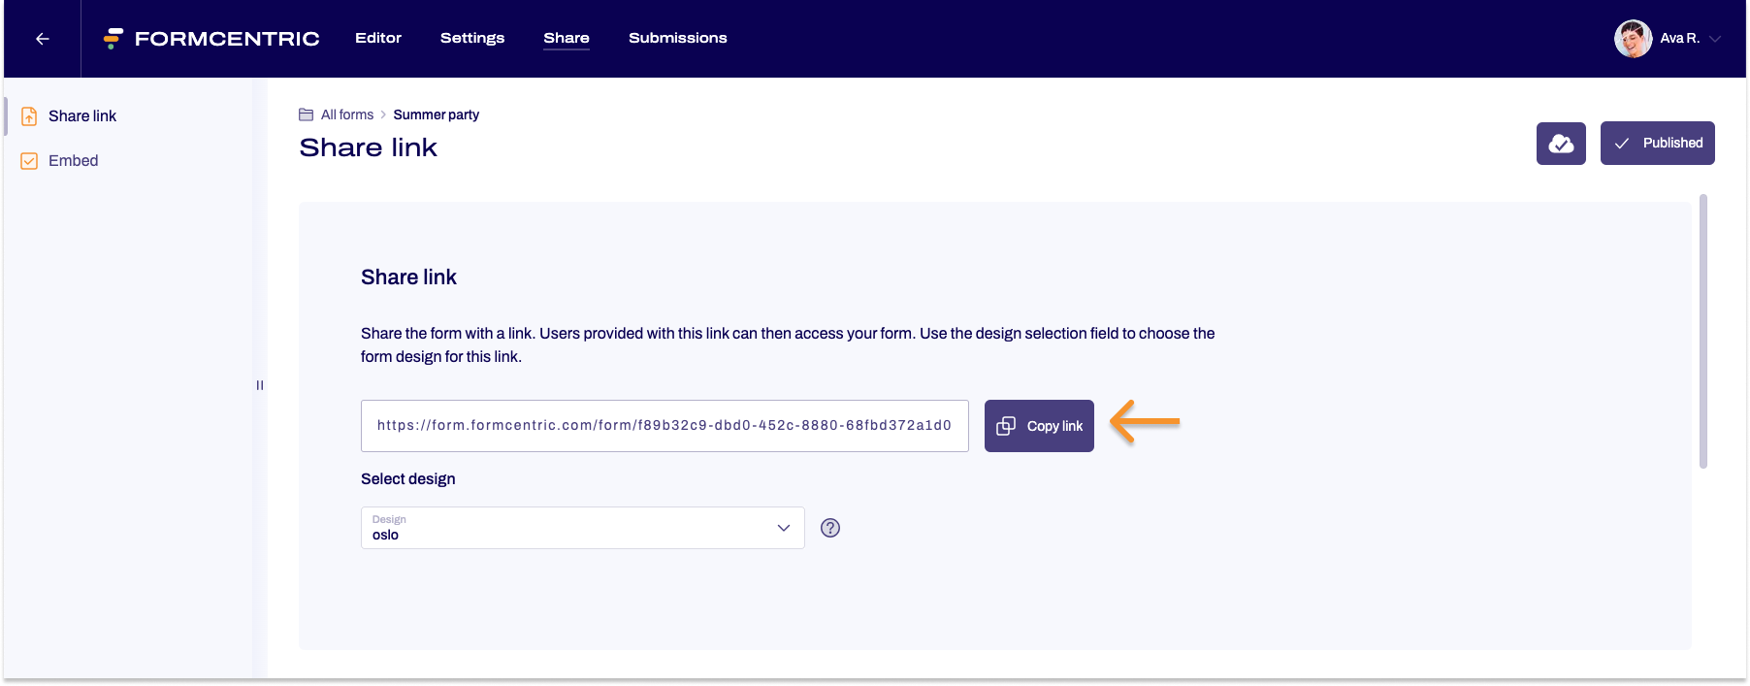Click the Embed sidebar icon
This screenshot has height=686, width=1750.
[x=29, y=161]
